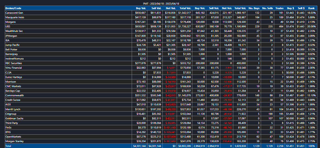Click total trades count 2,258
The image size is (320, 148).
click(x=280, y=146)
